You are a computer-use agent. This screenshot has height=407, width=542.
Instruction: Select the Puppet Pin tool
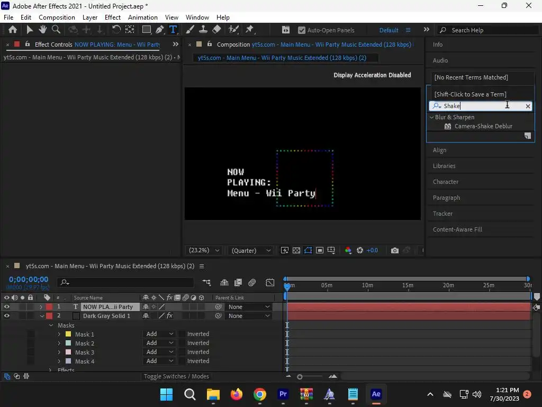tap(249, 30)
